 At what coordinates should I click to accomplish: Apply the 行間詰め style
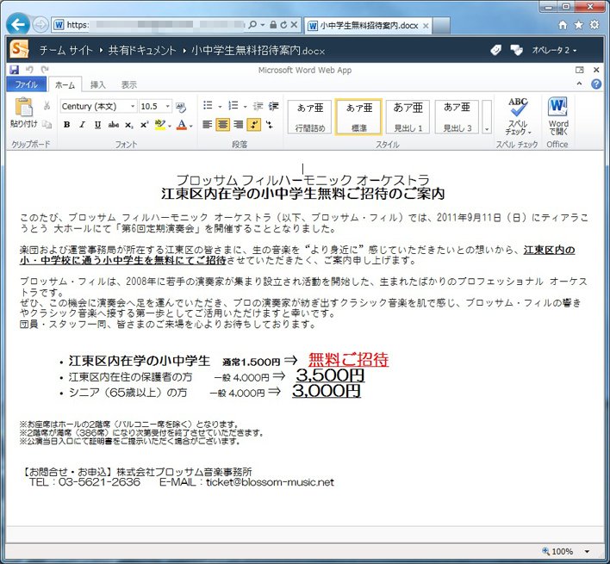pyautogui.click(x=309, y=116)
